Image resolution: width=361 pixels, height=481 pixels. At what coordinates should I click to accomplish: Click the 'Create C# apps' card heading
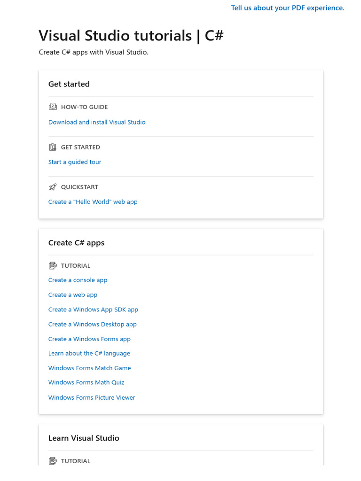(x=77, y=243)
